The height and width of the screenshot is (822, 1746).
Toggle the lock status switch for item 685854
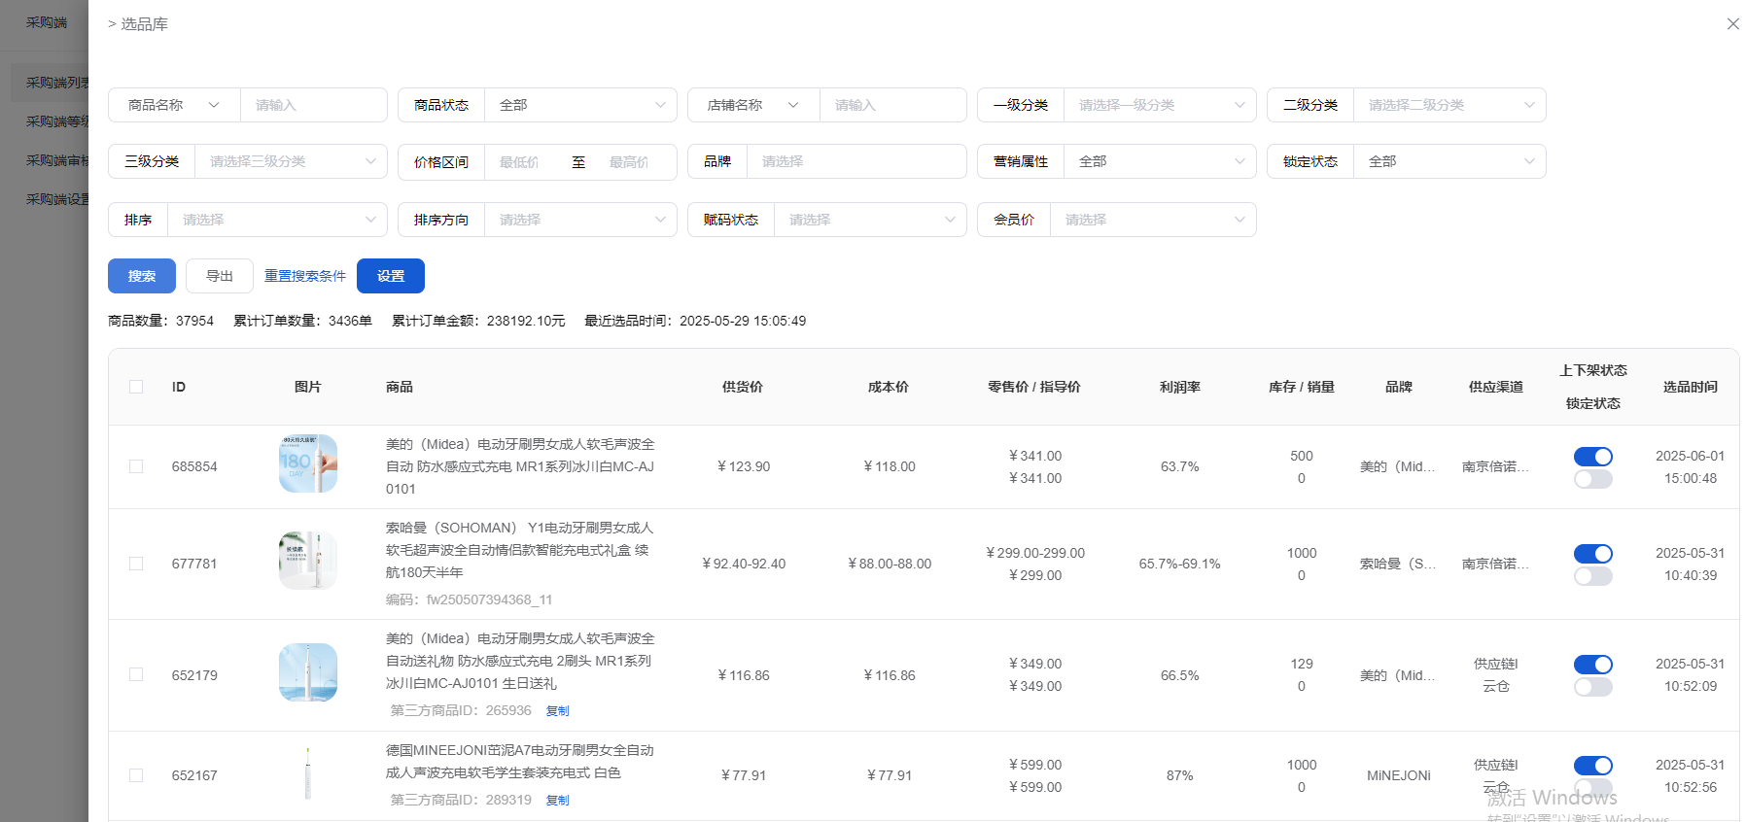tap(1592, 479)
